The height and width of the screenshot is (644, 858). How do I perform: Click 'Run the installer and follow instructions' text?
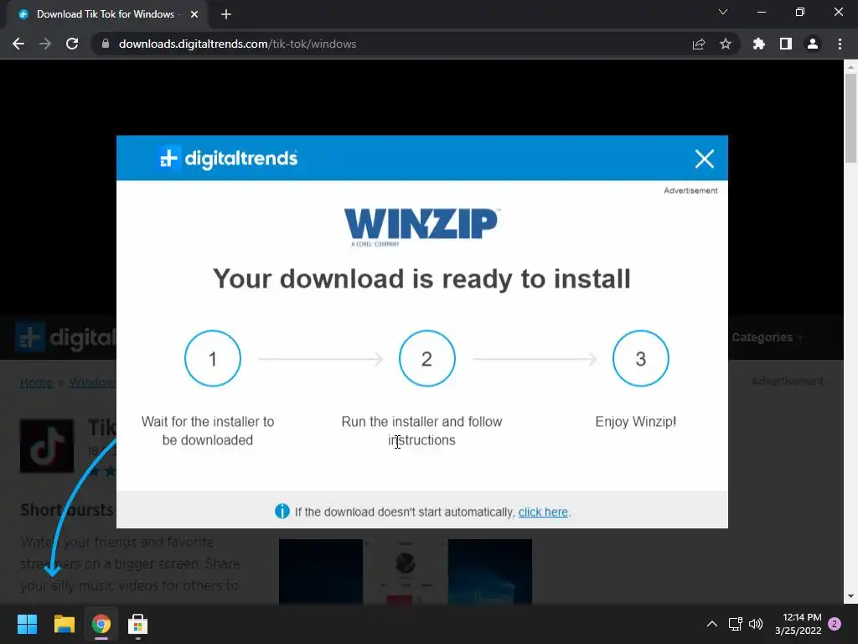[421, 431]
